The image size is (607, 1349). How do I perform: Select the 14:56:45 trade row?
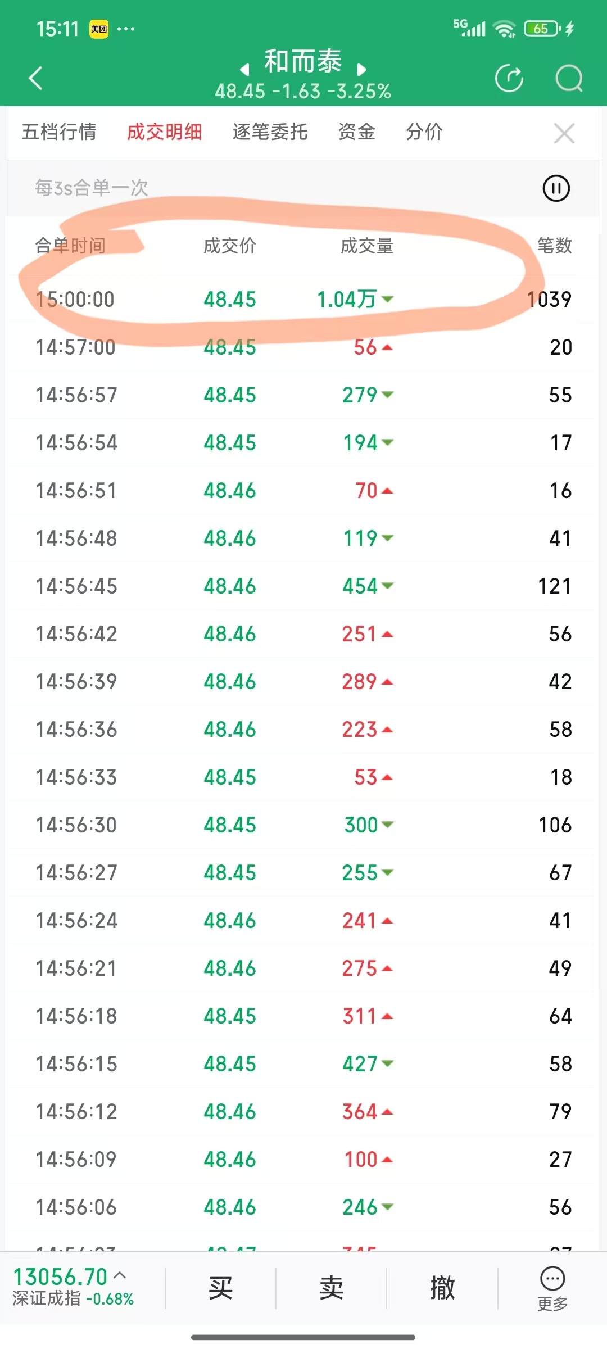[x=303, y=586]
